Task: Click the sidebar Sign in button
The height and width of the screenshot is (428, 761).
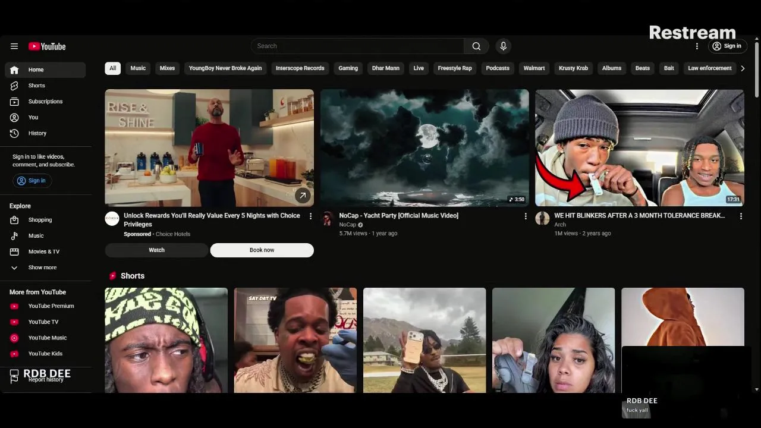Action: 32,181
